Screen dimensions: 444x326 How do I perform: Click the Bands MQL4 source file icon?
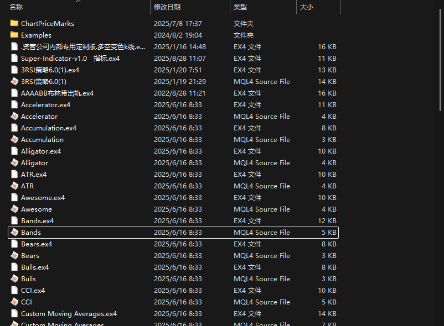coord(14,232)
